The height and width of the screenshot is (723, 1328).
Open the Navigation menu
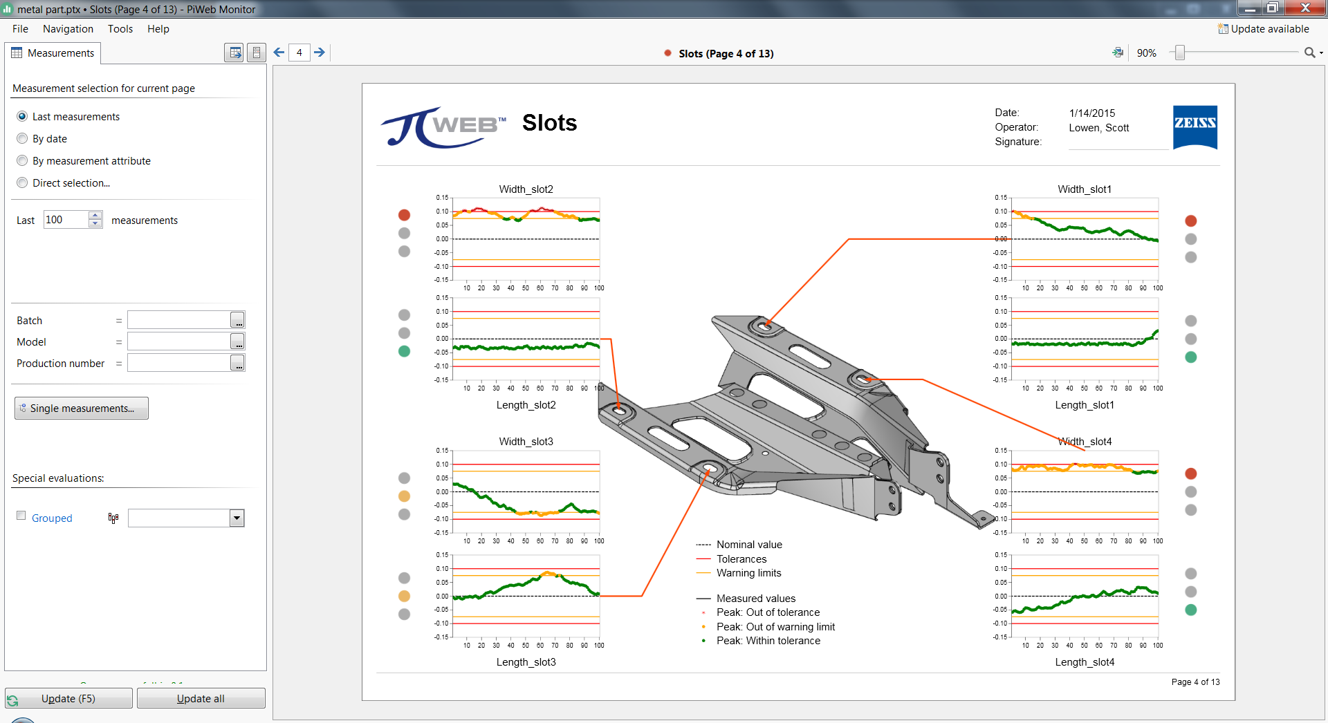[x=68, y=28]
